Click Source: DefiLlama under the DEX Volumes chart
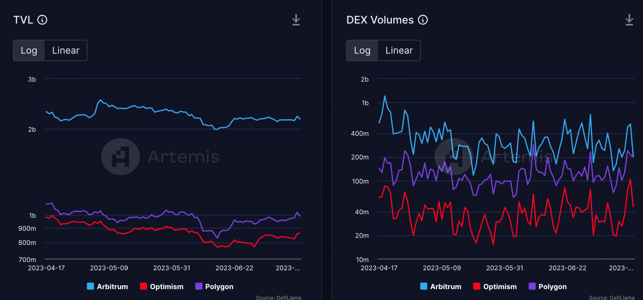Viewport: 643px width, 300px height. [612, 297]
